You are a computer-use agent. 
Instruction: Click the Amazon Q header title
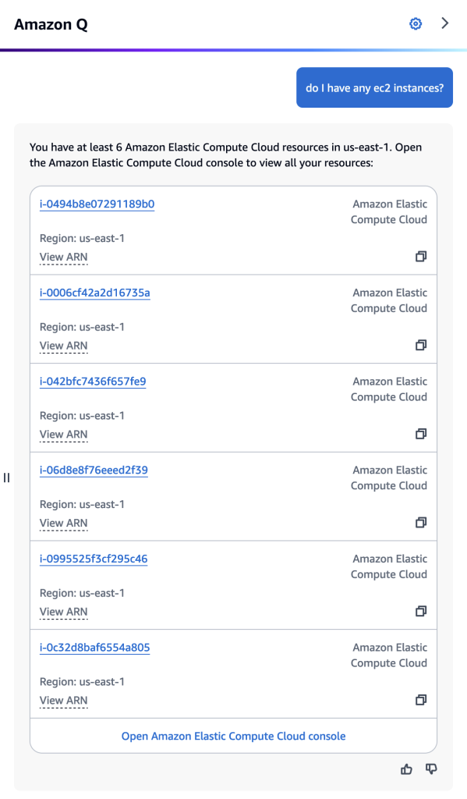coord(51,24)
